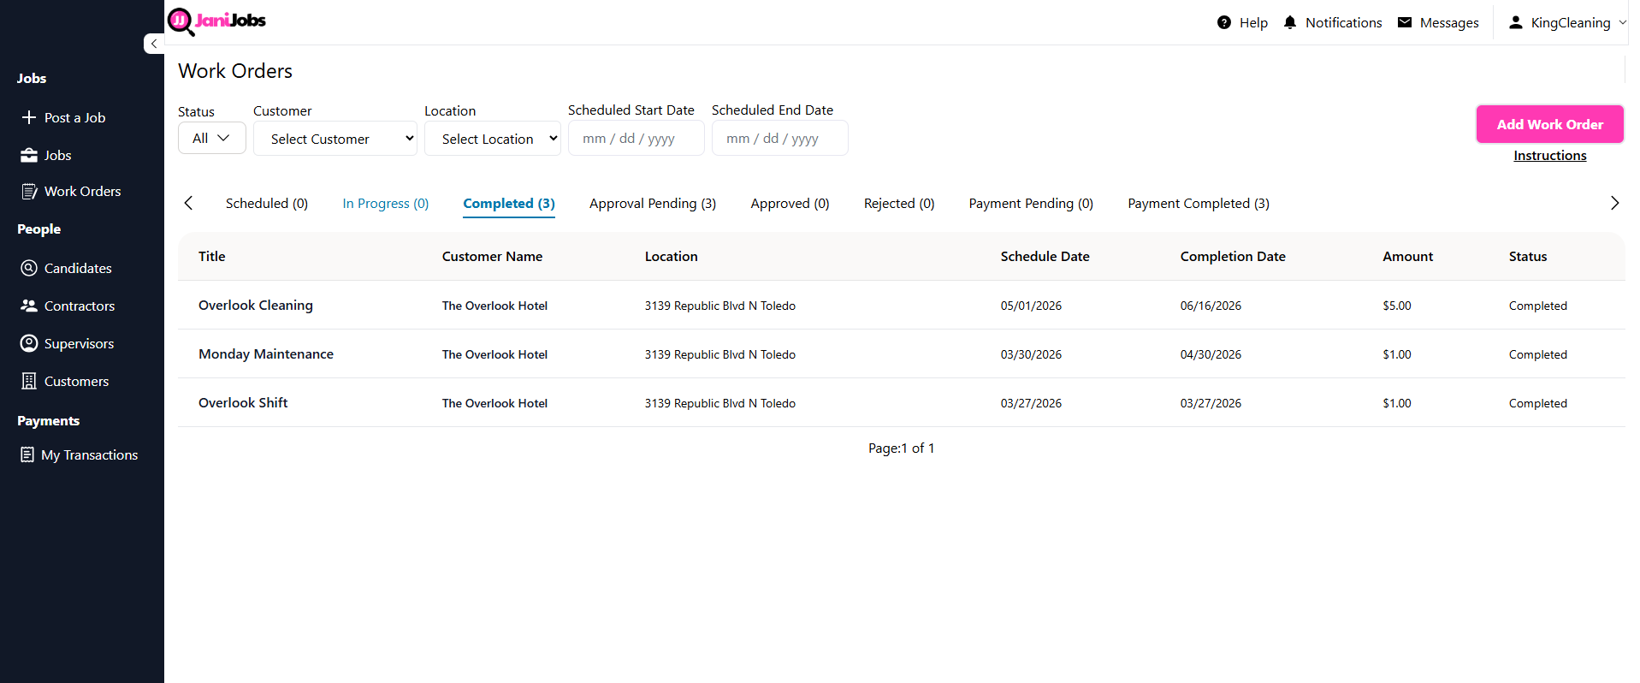Screen dimensions: 1640x683
Task: Click the Schedule Date column header
Action: point(1045,256)
